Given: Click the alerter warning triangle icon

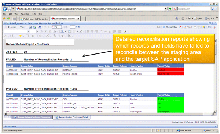Looking at the screenshot, I should coord(6,36).
